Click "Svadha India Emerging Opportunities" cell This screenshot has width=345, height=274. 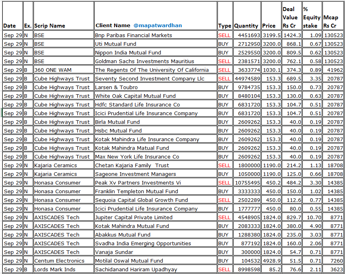point(156,244)
